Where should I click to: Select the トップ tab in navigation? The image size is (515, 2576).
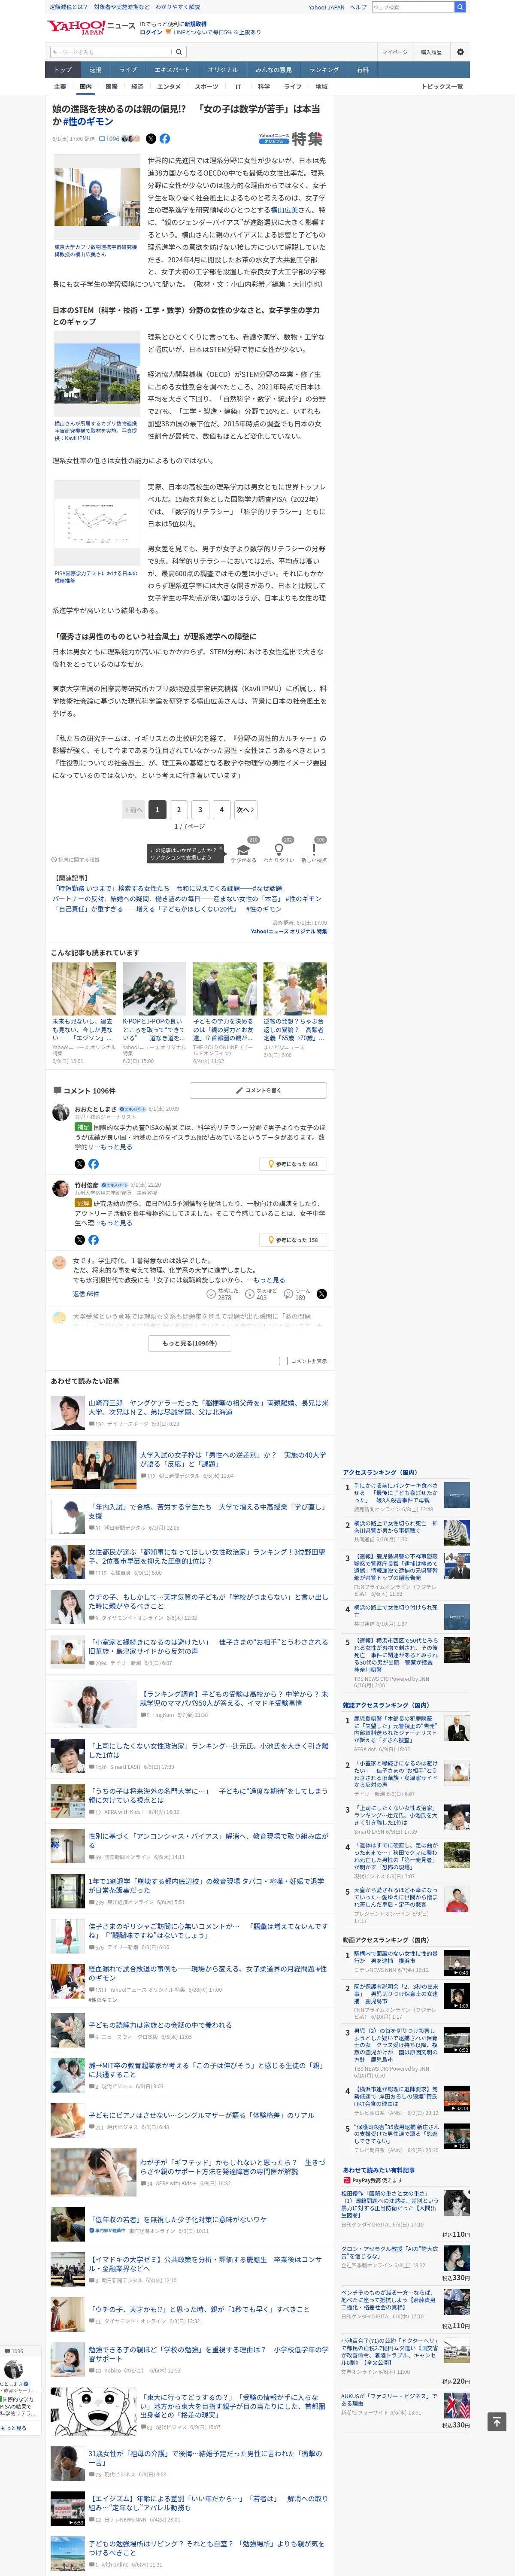pos(63,70)
